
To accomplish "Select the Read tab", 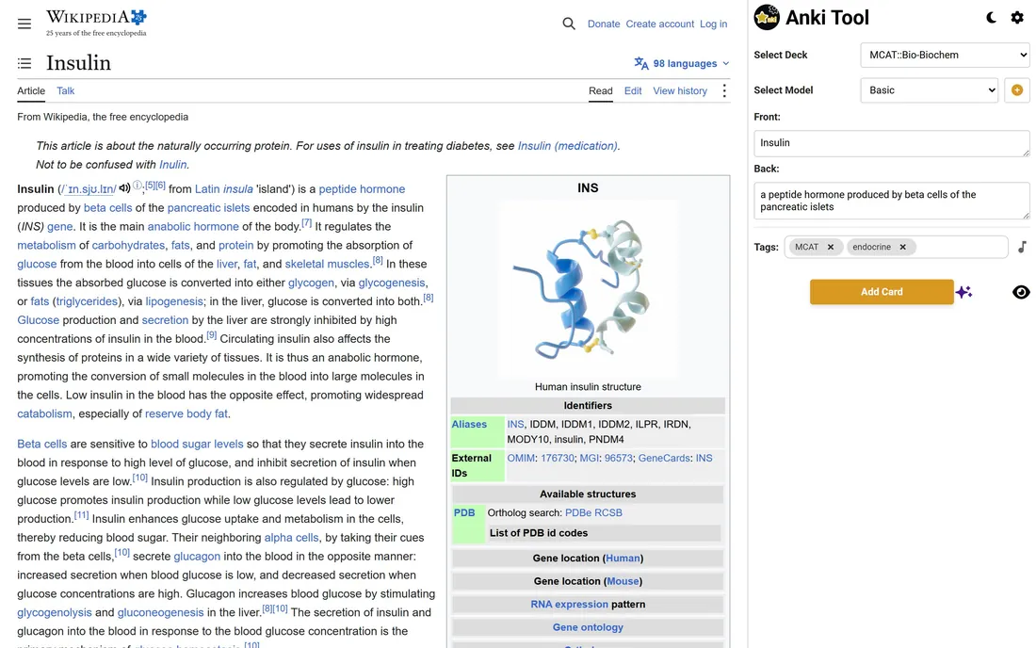I will [x=601, y=90].
